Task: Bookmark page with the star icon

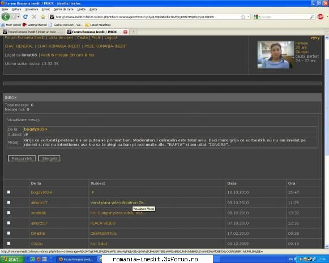Action: (x=243, y=17)
